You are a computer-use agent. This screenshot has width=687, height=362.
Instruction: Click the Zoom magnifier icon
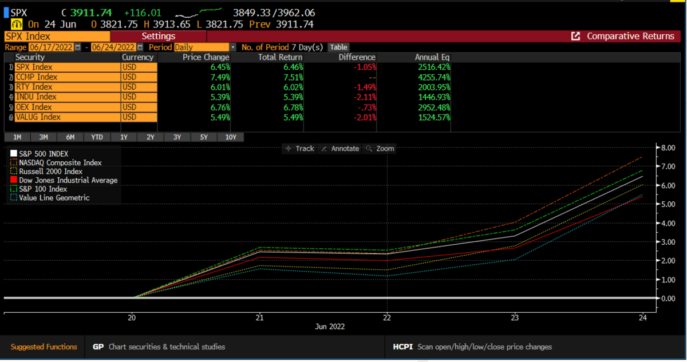point(369,149)
